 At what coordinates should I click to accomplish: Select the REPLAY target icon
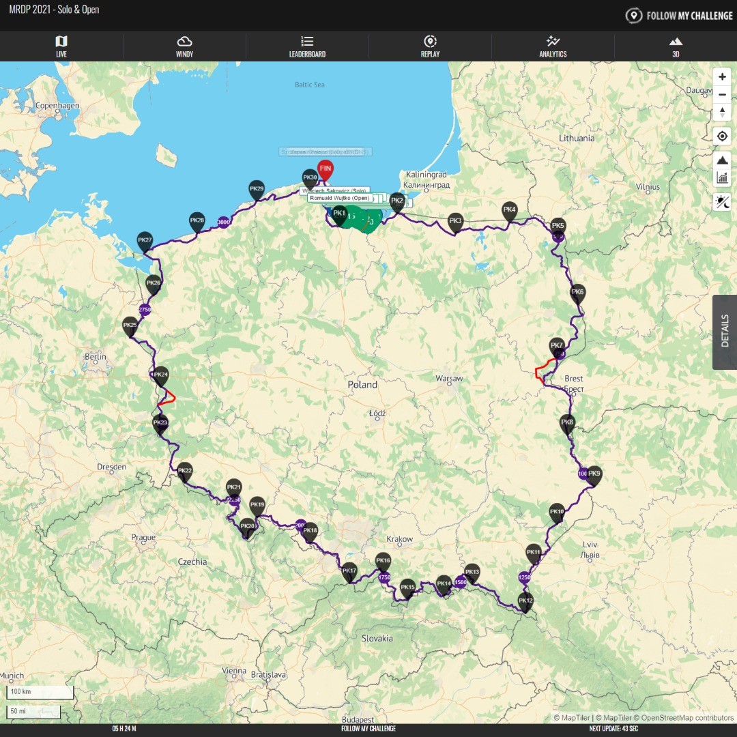pos(430,46)
